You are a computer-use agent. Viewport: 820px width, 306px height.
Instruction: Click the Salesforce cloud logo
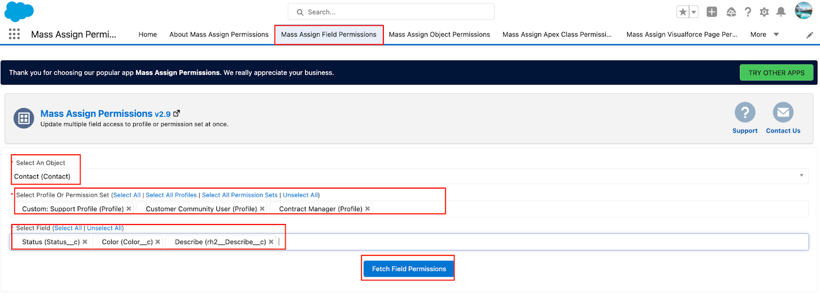(x=19, y=11)
